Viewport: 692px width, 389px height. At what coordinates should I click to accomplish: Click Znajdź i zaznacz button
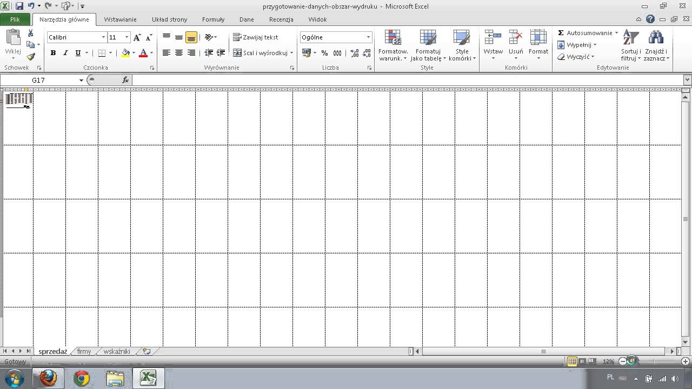[656, 45]
